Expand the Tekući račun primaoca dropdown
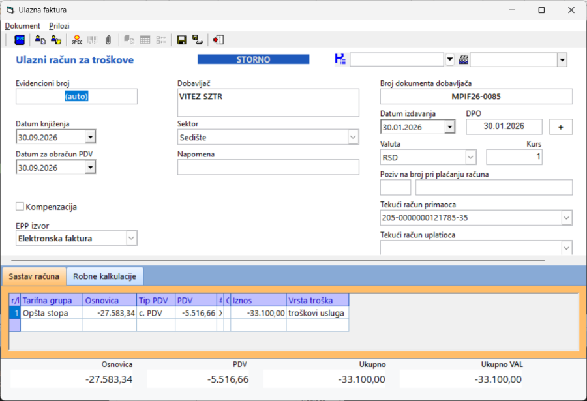The height and width of the screenshot is (401, 587). point(567,218)
